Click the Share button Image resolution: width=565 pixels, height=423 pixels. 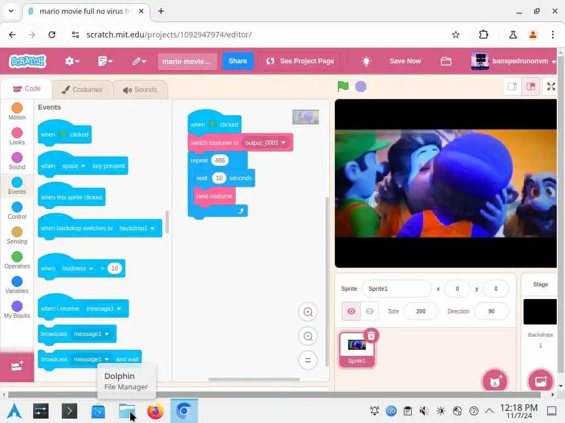[238, 61]
